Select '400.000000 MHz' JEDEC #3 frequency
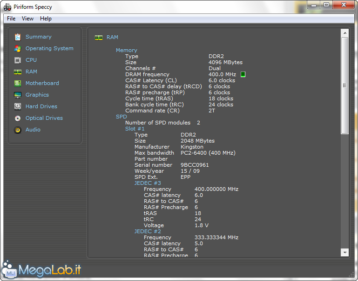This screenshot has width=358, height=281. (216, 189)
